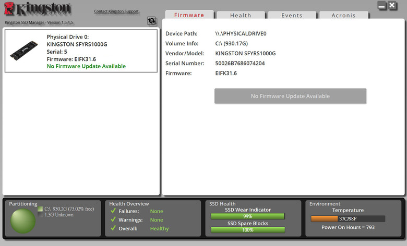
Task: Click the 1.3G Unknown partition label
Action: [59, 215]
